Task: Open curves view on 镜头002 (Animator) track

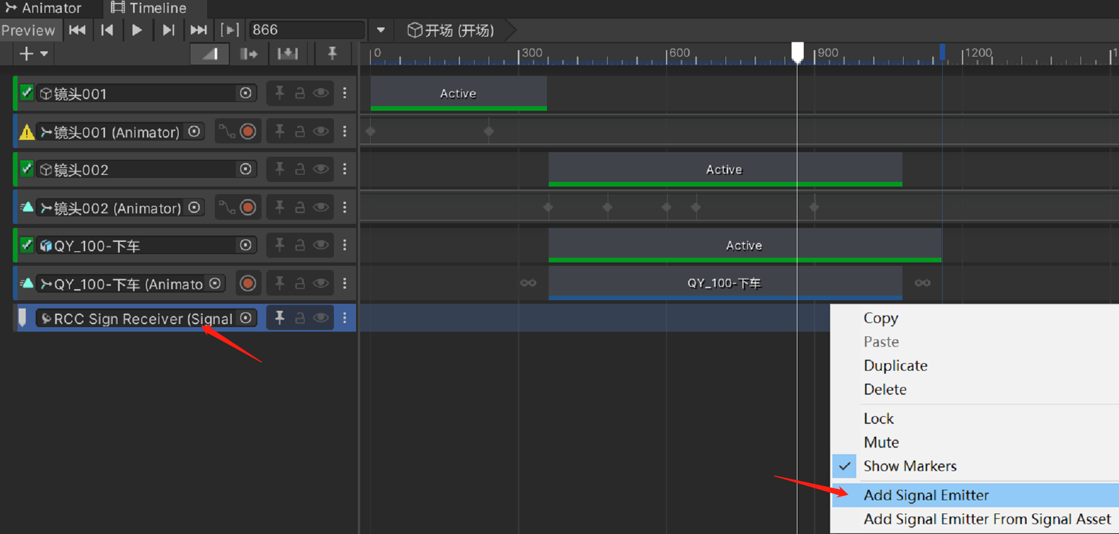Action: tap(228, 207)
